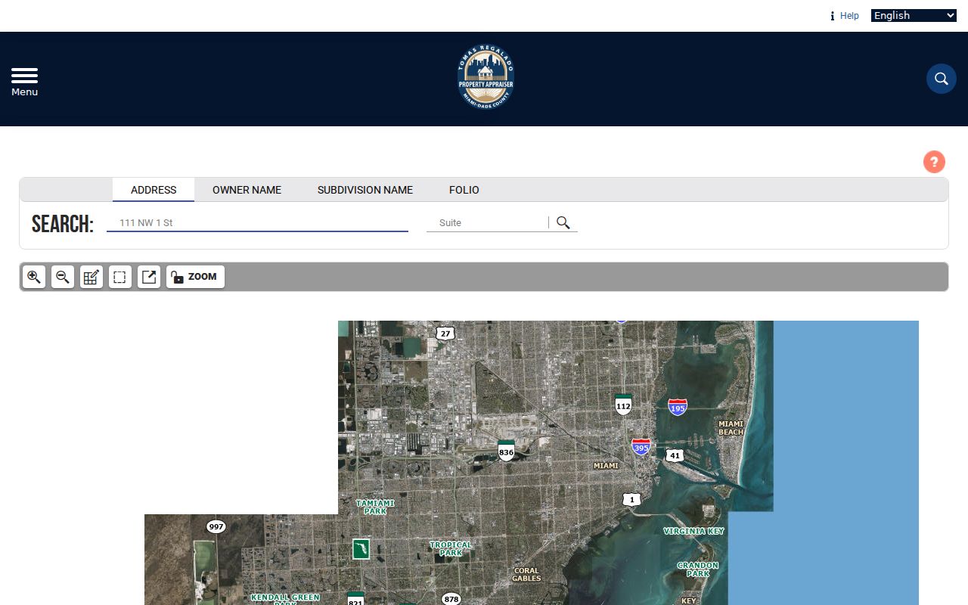Click the Property Appraiser logo

click(x=486, y=78)
